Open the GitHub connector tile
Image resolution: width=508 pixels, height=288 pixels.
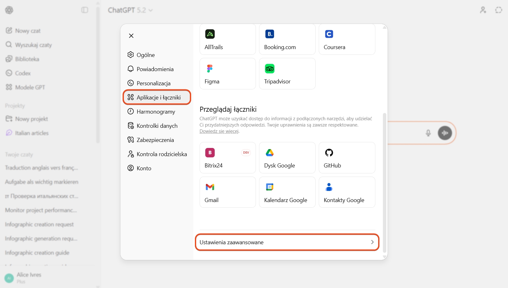tap(347, 158)
